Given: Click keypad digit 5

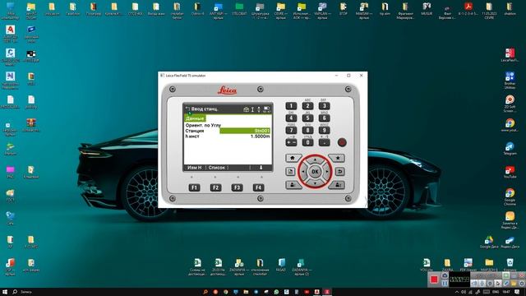Looking at the screenshot, I should click(x=307, y=118).
